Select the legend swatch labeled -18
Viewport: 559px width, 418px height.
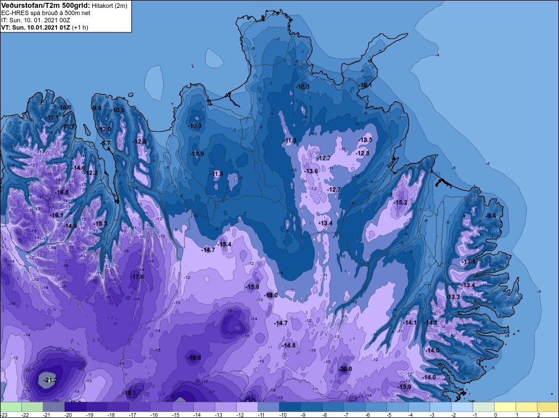point(118,407)
